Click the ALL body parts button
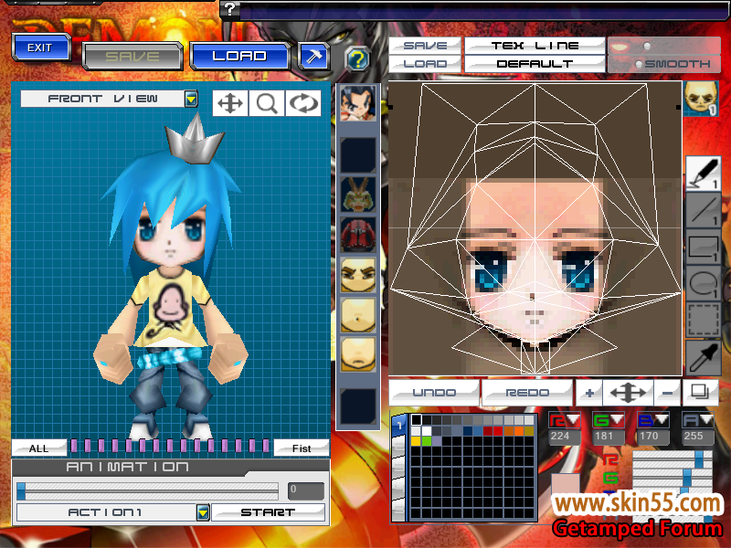731x548 pixels. pyautogui.click(x=39, y=448)
